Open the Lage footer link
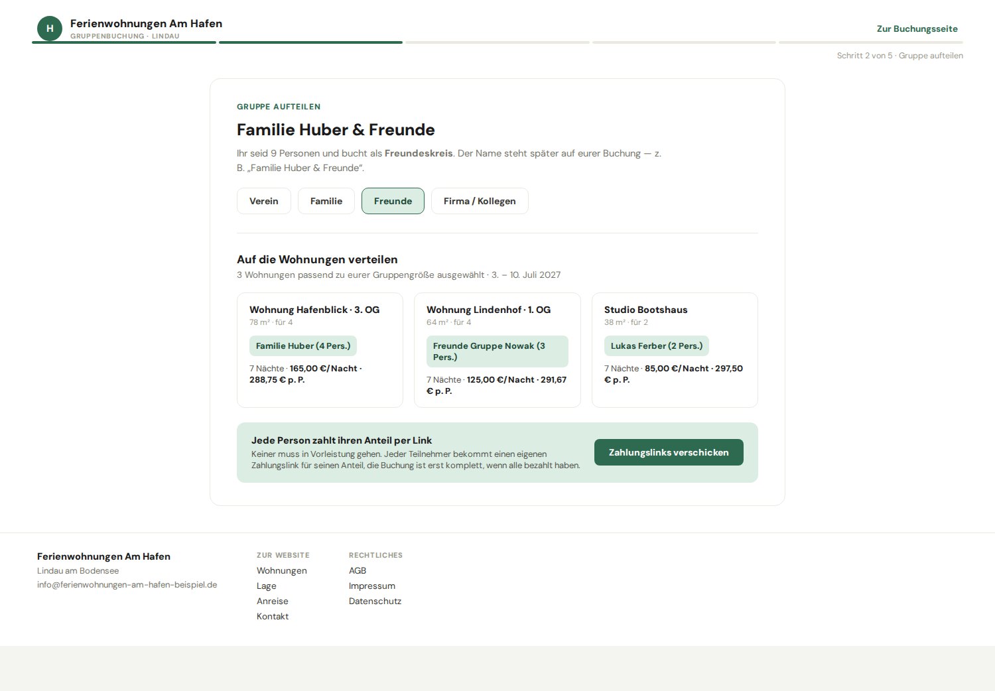 point(267,586)
